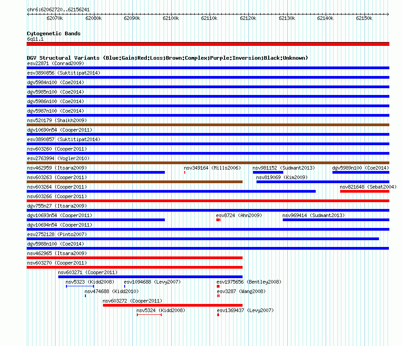Open dgv5989n100 (Coe2014) variant
The image size is (402, 346).
click(x=360, y=168)
